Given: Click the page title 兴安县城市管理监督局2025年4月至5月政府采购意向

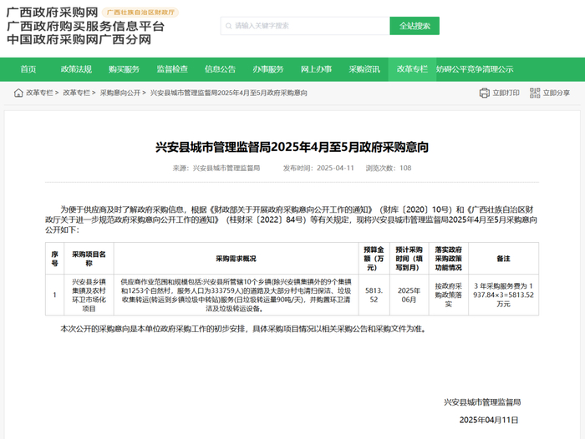Looking at the screenshot, I should pyautogui.click(x=292, y=147).
